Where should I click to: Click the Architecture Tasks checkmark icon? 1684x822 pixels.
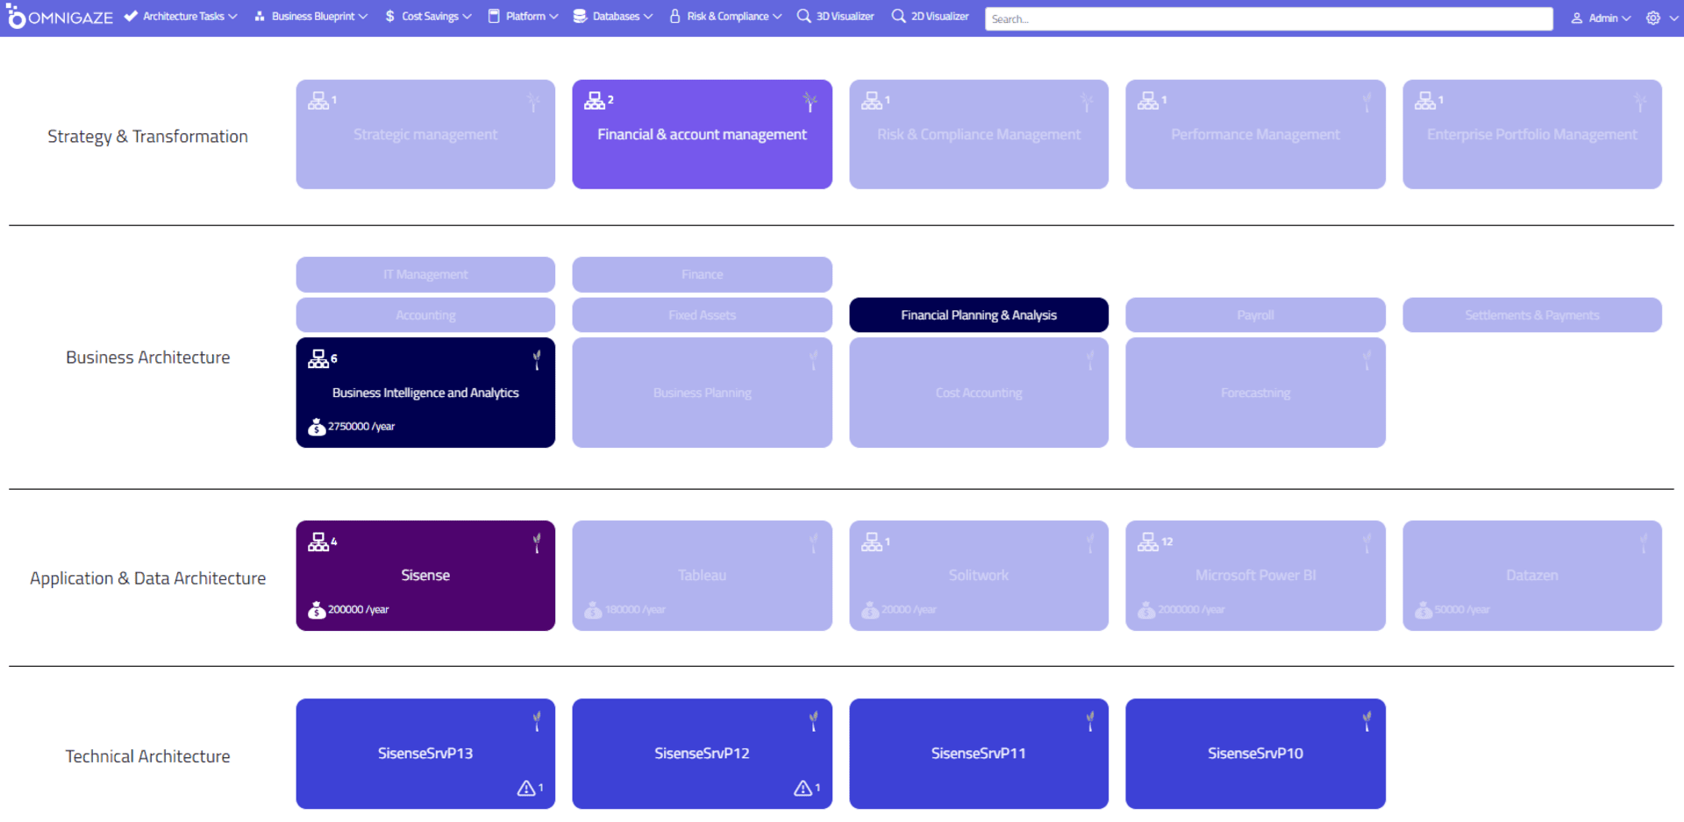coord(131,16)
